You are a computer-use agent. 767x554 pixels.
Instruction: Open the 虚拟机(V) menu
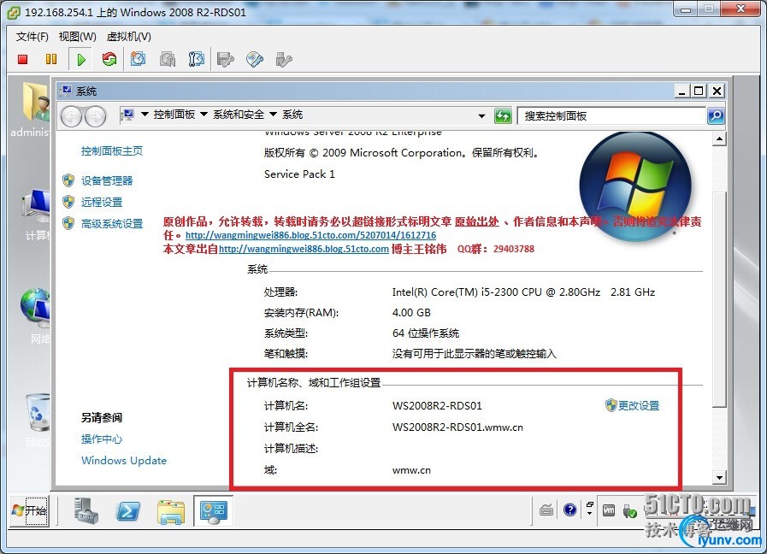click(x=129, y=37)
